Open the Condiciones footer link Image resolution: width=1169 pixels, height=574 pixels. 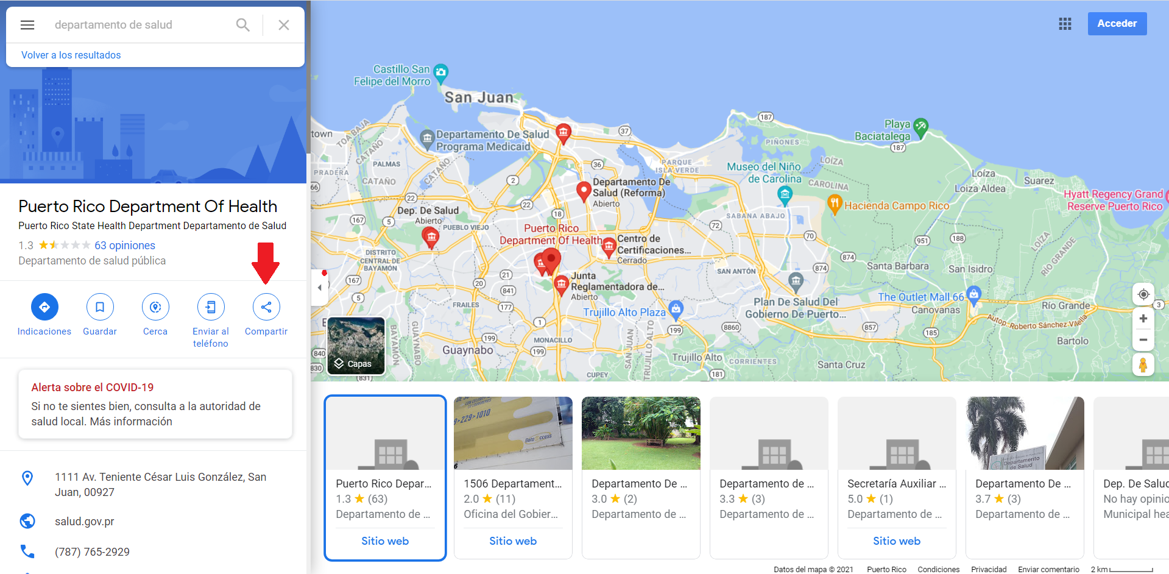tap(938, 569)
